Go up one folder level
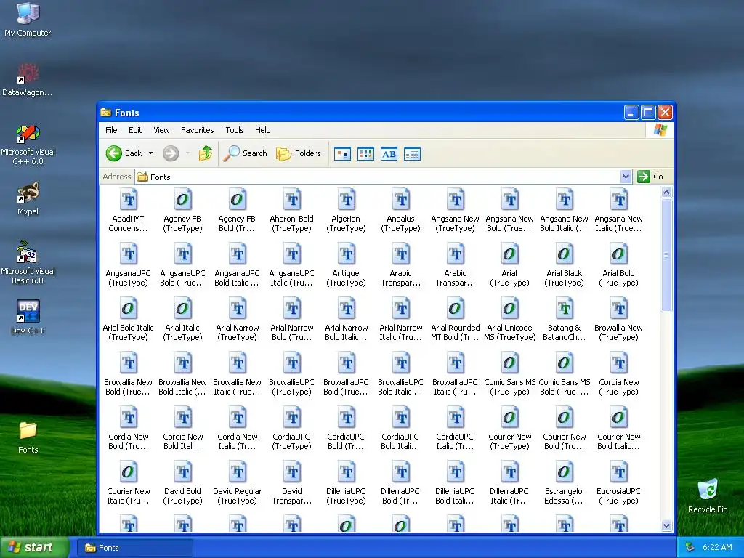Image resolution: width=744 pixels, height=558 pixels. [206, 153]
